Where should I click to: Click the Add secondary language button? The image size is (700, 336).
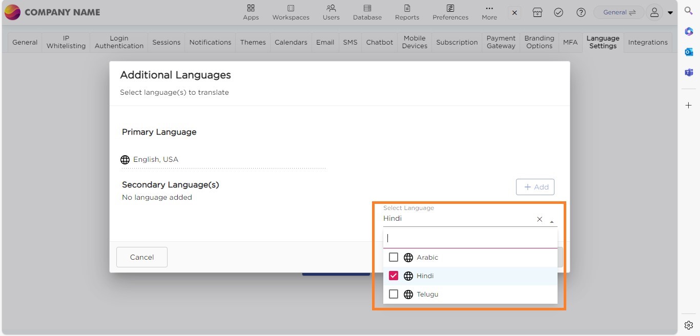click(535, 187)
